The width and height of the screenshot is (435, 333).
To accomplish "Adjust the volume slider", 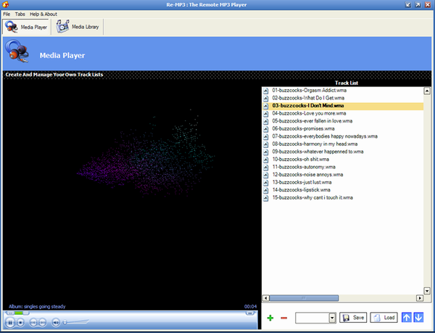I will pos(76,322).
